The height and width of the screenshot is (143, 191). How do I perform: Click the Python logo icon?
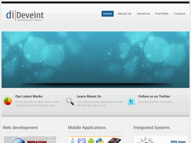(100, 140)
